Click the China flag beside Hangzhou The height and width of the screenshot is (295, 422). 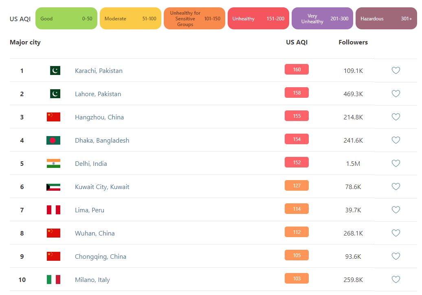[53, 117]
